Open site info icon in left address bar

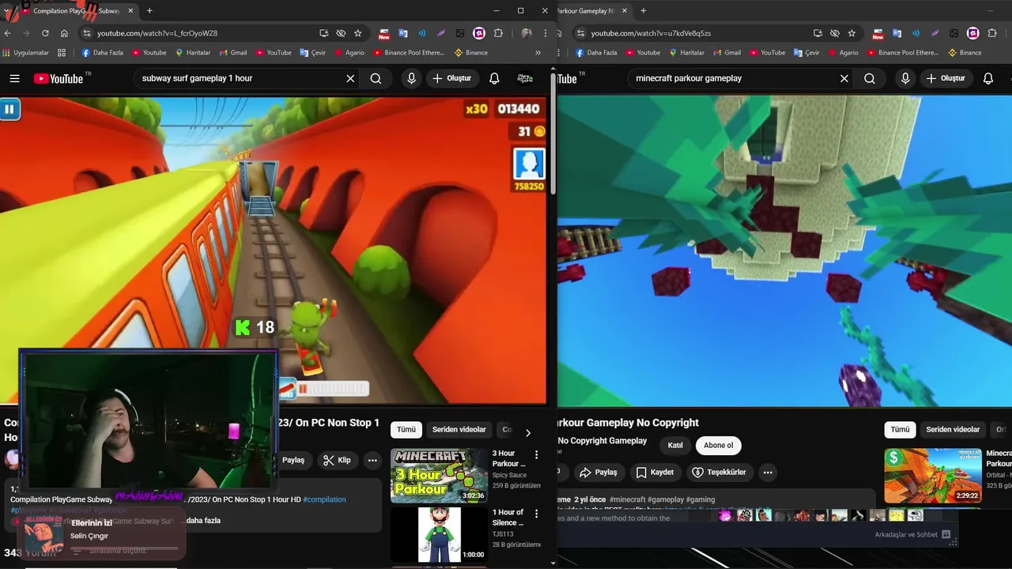[x=87, y=33]
